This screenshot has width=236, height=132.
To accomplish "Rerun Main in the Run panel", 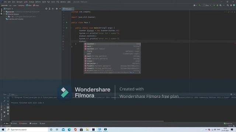I will (x=4, y=98).
